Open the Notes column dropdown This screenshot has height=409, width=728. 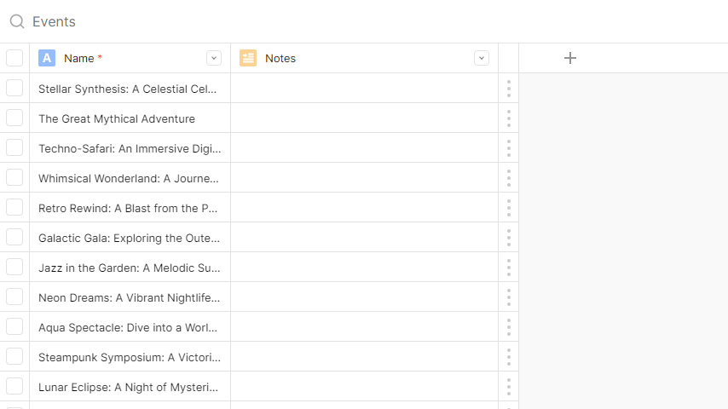(482, 58)
